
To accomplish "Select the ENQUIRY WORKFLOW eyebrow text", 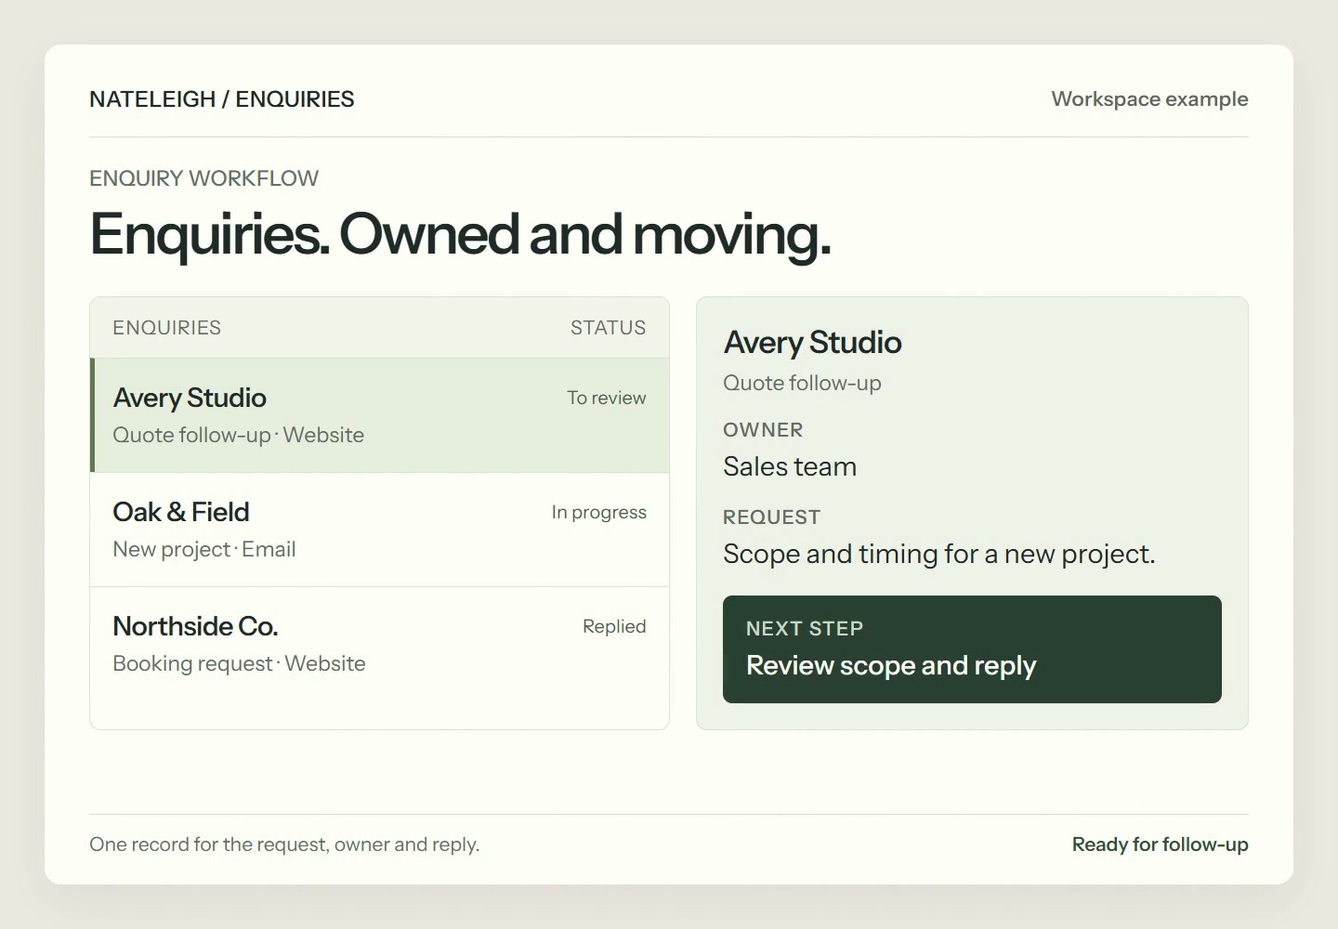I will pyautogui.click(x=203, y=178).
